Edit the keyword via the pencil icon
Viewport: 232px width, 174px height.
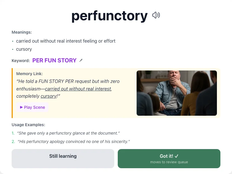(81, 60)
